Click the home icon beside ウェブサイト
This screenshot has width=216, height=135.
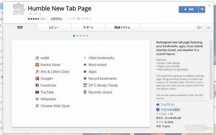158,104
